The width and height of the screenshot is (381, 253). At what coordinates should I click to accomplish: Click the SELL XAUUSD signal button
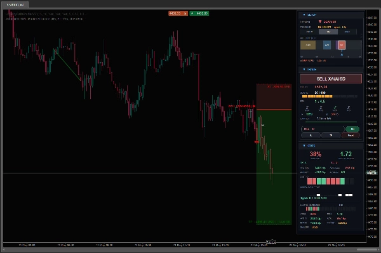[331, 79]
